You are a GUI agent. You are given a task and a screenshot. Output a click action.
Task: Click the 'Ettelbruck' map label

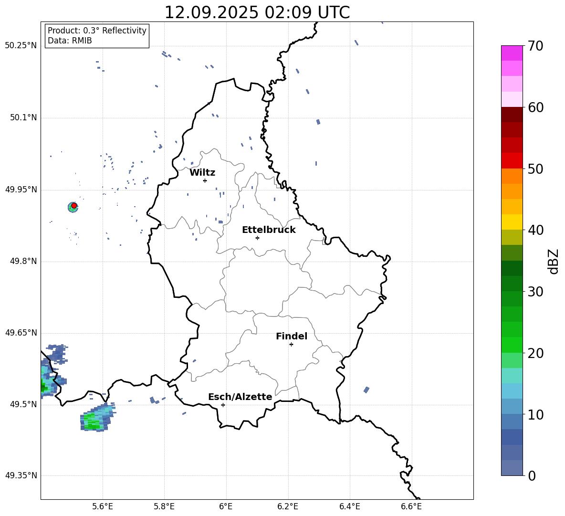click(269, 230)
